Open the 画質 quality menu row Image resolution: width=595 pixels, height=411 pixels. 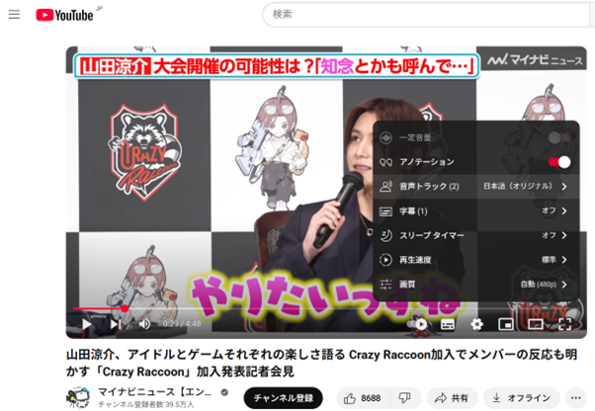tap(476, 284)
